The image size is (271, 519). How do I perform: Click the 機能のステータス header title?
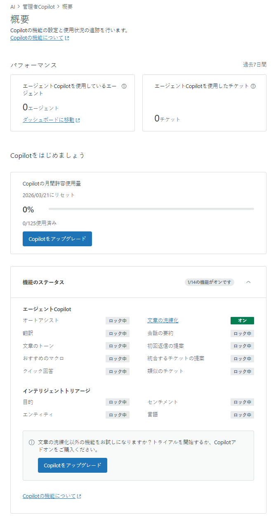43,282
